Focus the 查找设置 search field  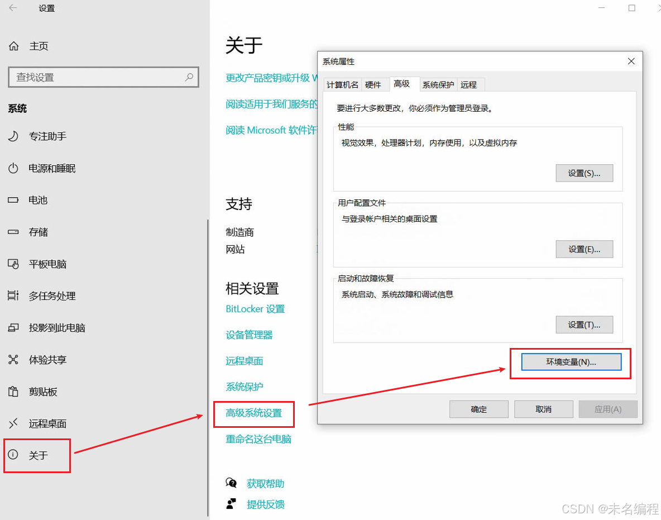(x=103, y=77)
